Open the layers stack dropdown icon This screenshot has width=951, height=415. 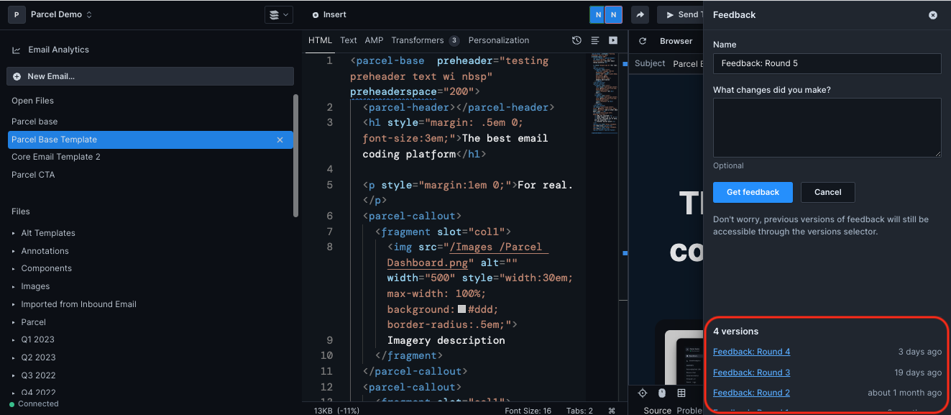(x=278, y=14)
